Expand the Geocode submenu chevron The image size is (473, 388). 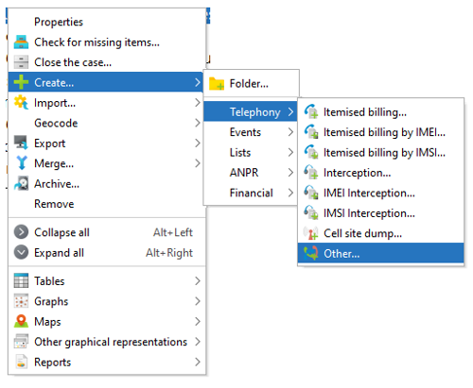point(198,123)
